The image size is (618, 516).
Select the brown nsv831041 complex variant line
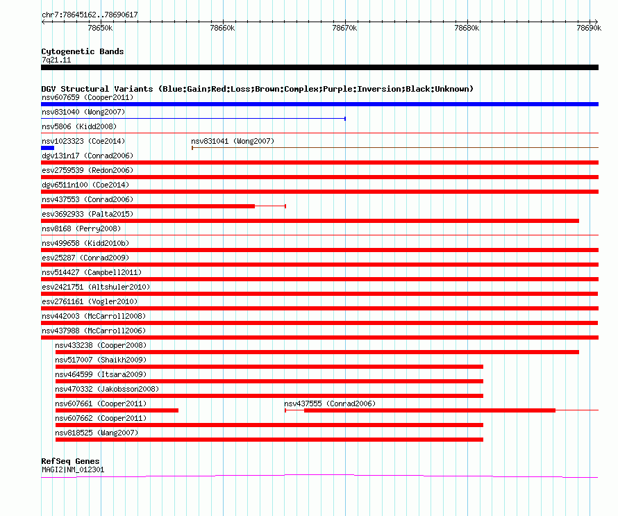coord(395,148)
